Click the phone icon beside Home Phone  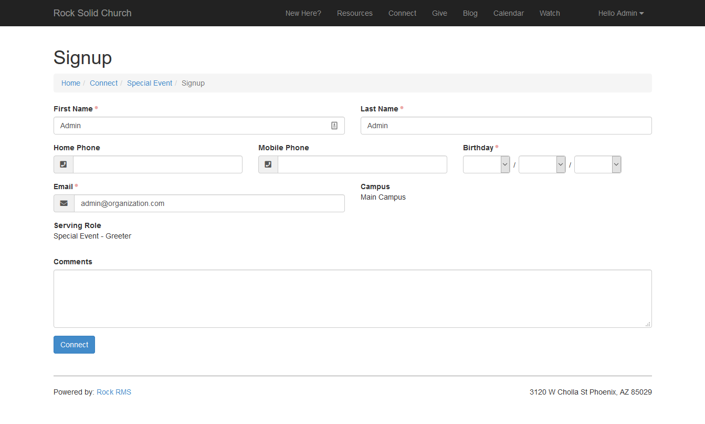point(63,164)
